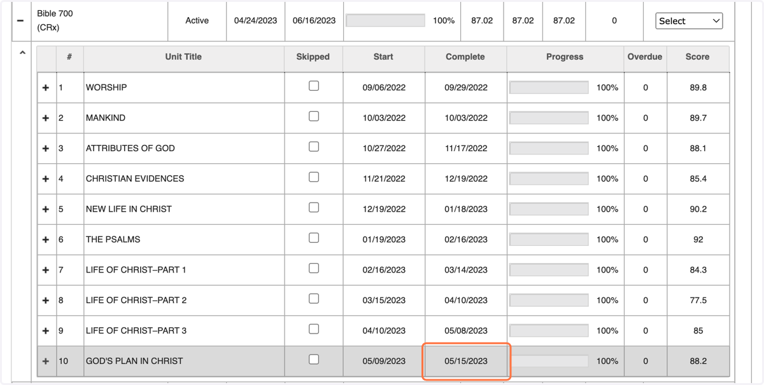Select the THE PSALMS unit title
The width and height of the screenshot is (764, 385).
click(113, 240)
